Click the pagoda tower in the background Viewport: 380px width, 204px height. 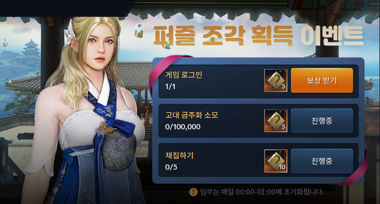pos(31,48)
